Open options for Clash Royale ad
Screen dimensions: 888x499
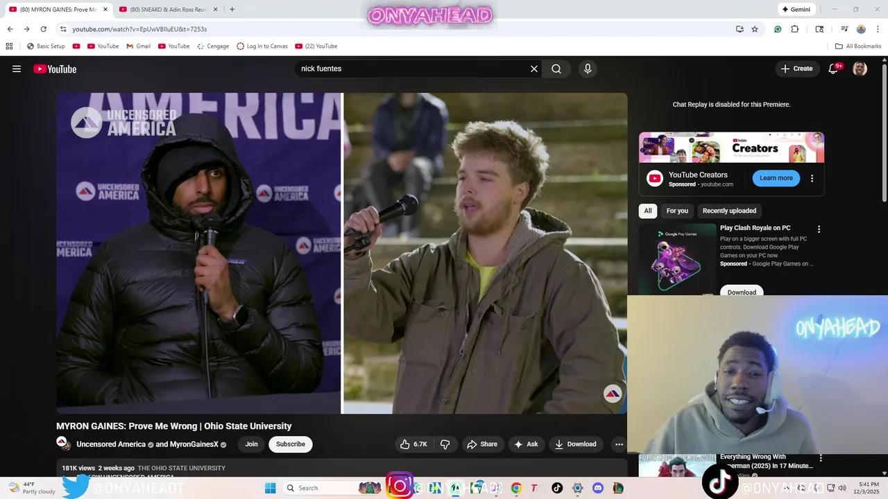point(819,229)
